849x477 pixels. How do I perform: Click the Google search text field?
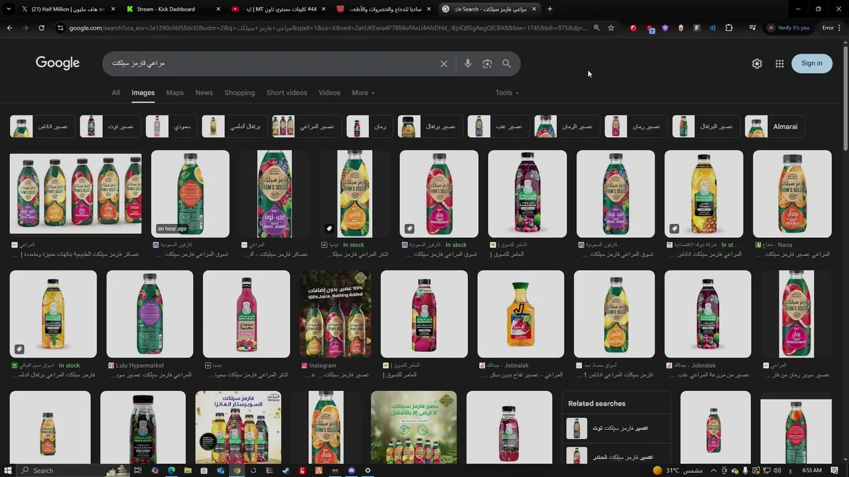[272, 64]
